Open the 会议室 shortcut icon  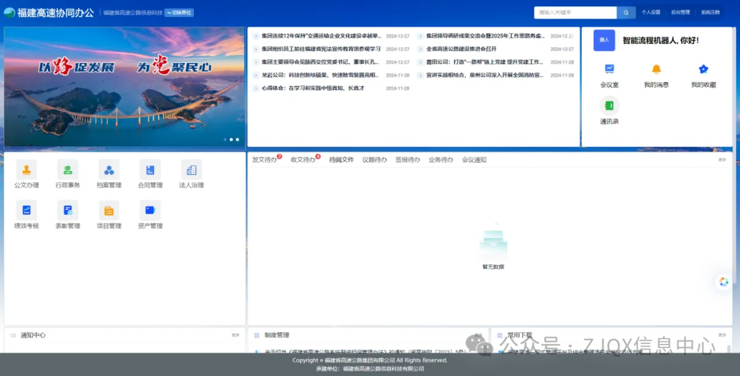coord(609,69)
